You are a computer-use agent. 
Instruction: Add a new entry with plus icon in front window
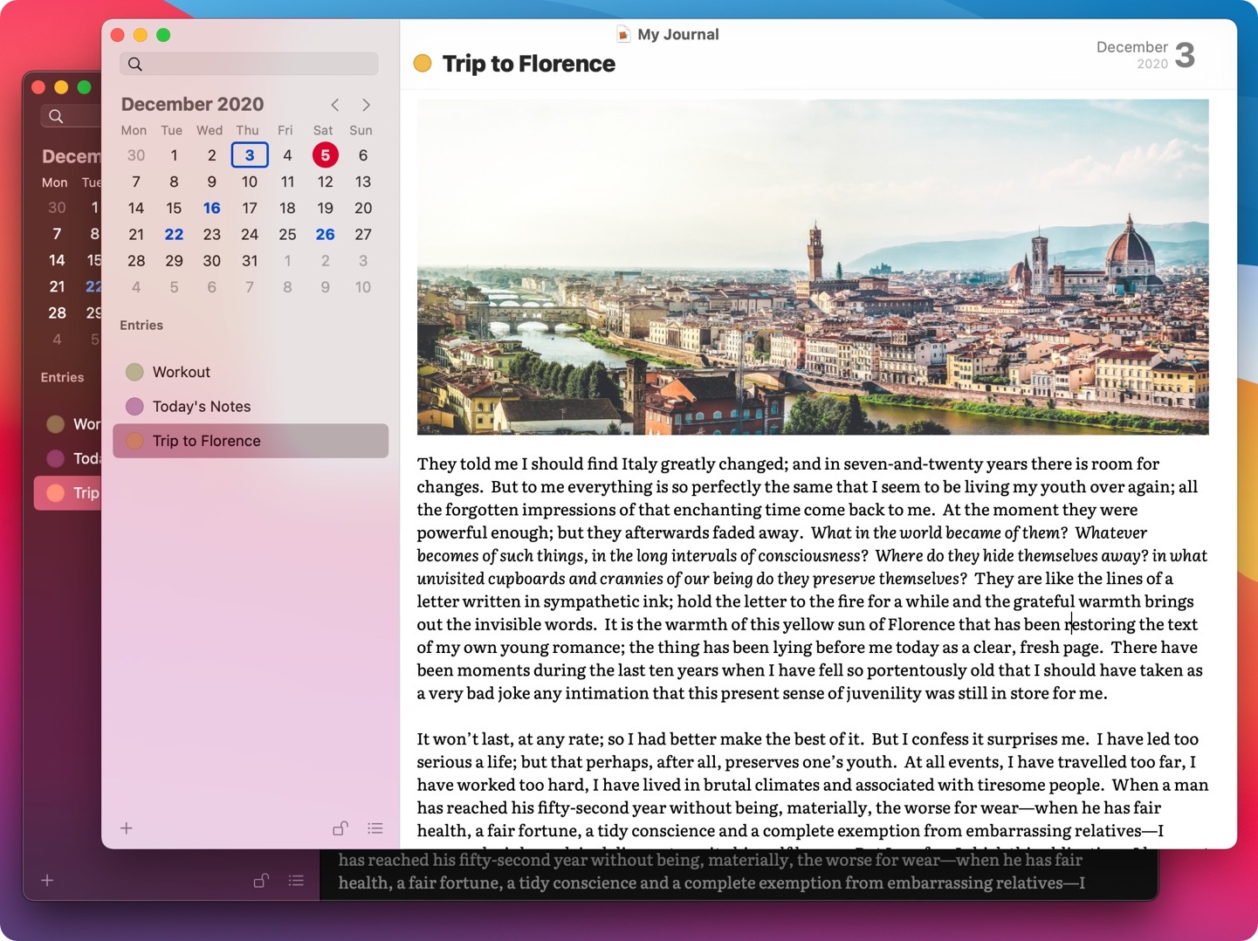[x=127, y=828]
